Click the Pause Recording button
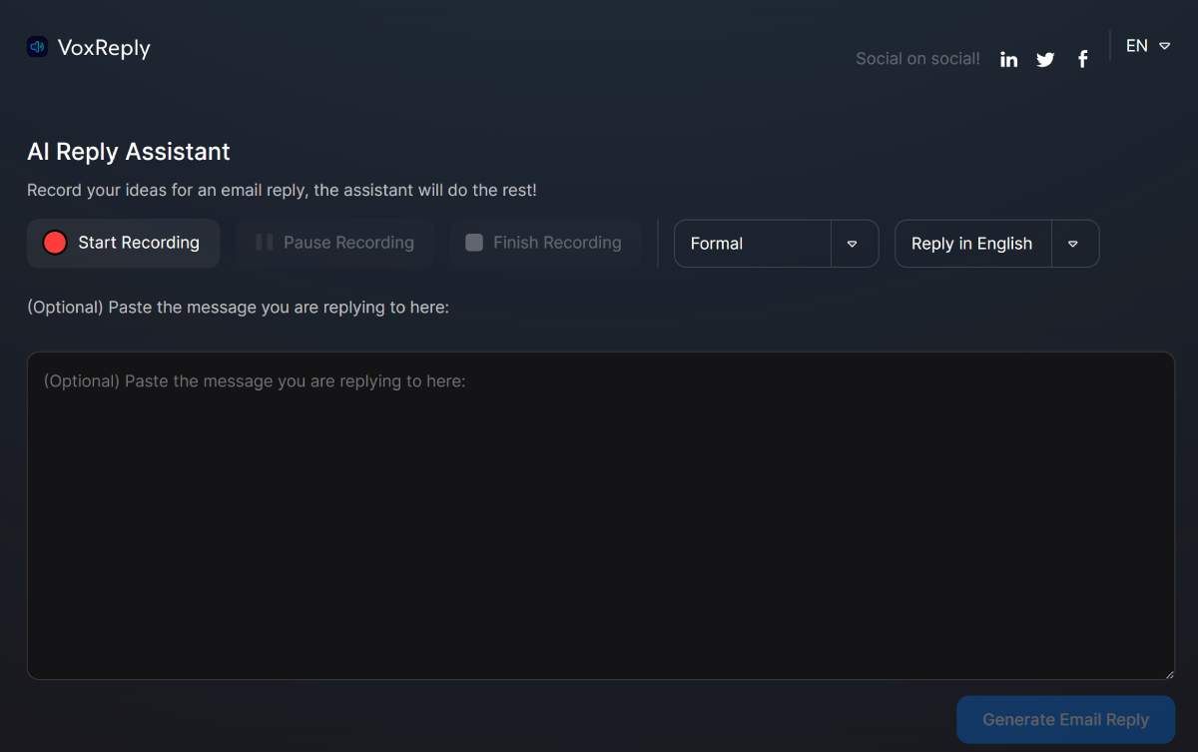 [335, 243]
